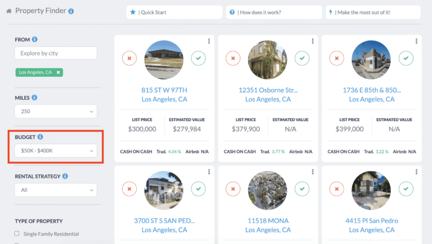Reject the 11518 MONA property
Image resolution: width=432 pixels, height=244 pixels.
pyautogui.click(x=233, y=190)
